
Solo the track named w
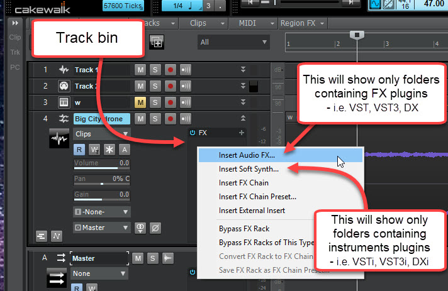(155, 102)
